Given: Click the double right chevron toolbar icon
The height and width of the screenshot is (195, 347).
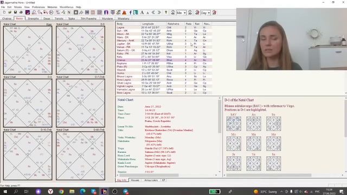Looking at the screenshot, I should (159, 12).
